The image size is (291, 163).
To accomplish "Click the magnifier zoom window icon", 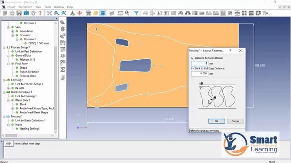I will point(56,13).
